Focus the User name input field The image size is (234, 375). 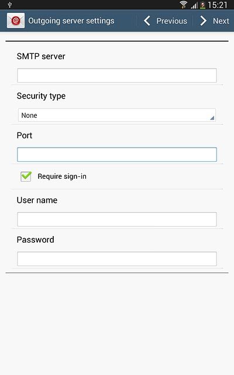[117, 219]
